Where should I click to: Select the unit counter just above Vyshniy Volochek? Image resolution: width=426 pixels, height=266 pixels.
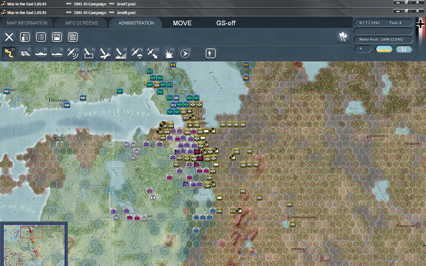[289, 204]
